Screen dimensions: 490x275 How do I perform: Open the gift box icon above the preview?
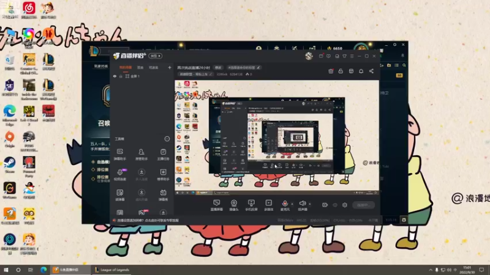point(331,71)
